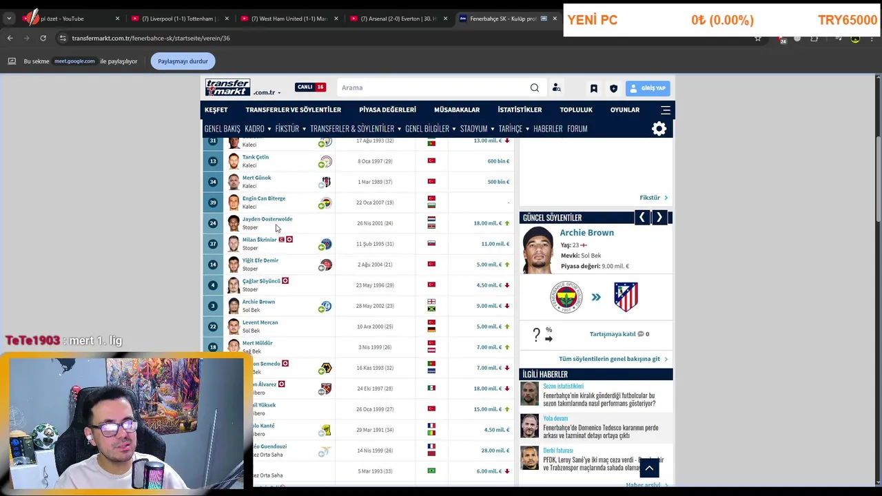Click the Atlético Madrid crest in rumour
The width and height of the screenshot is (882, 496).
pos(626,297)
